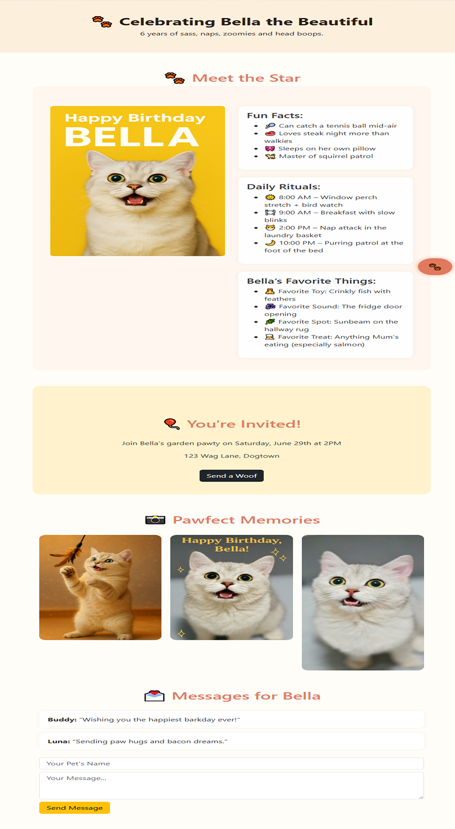Click the Bella's Favorite Things card heading
This screenshot has width=455, height=829.
point(311,281)
